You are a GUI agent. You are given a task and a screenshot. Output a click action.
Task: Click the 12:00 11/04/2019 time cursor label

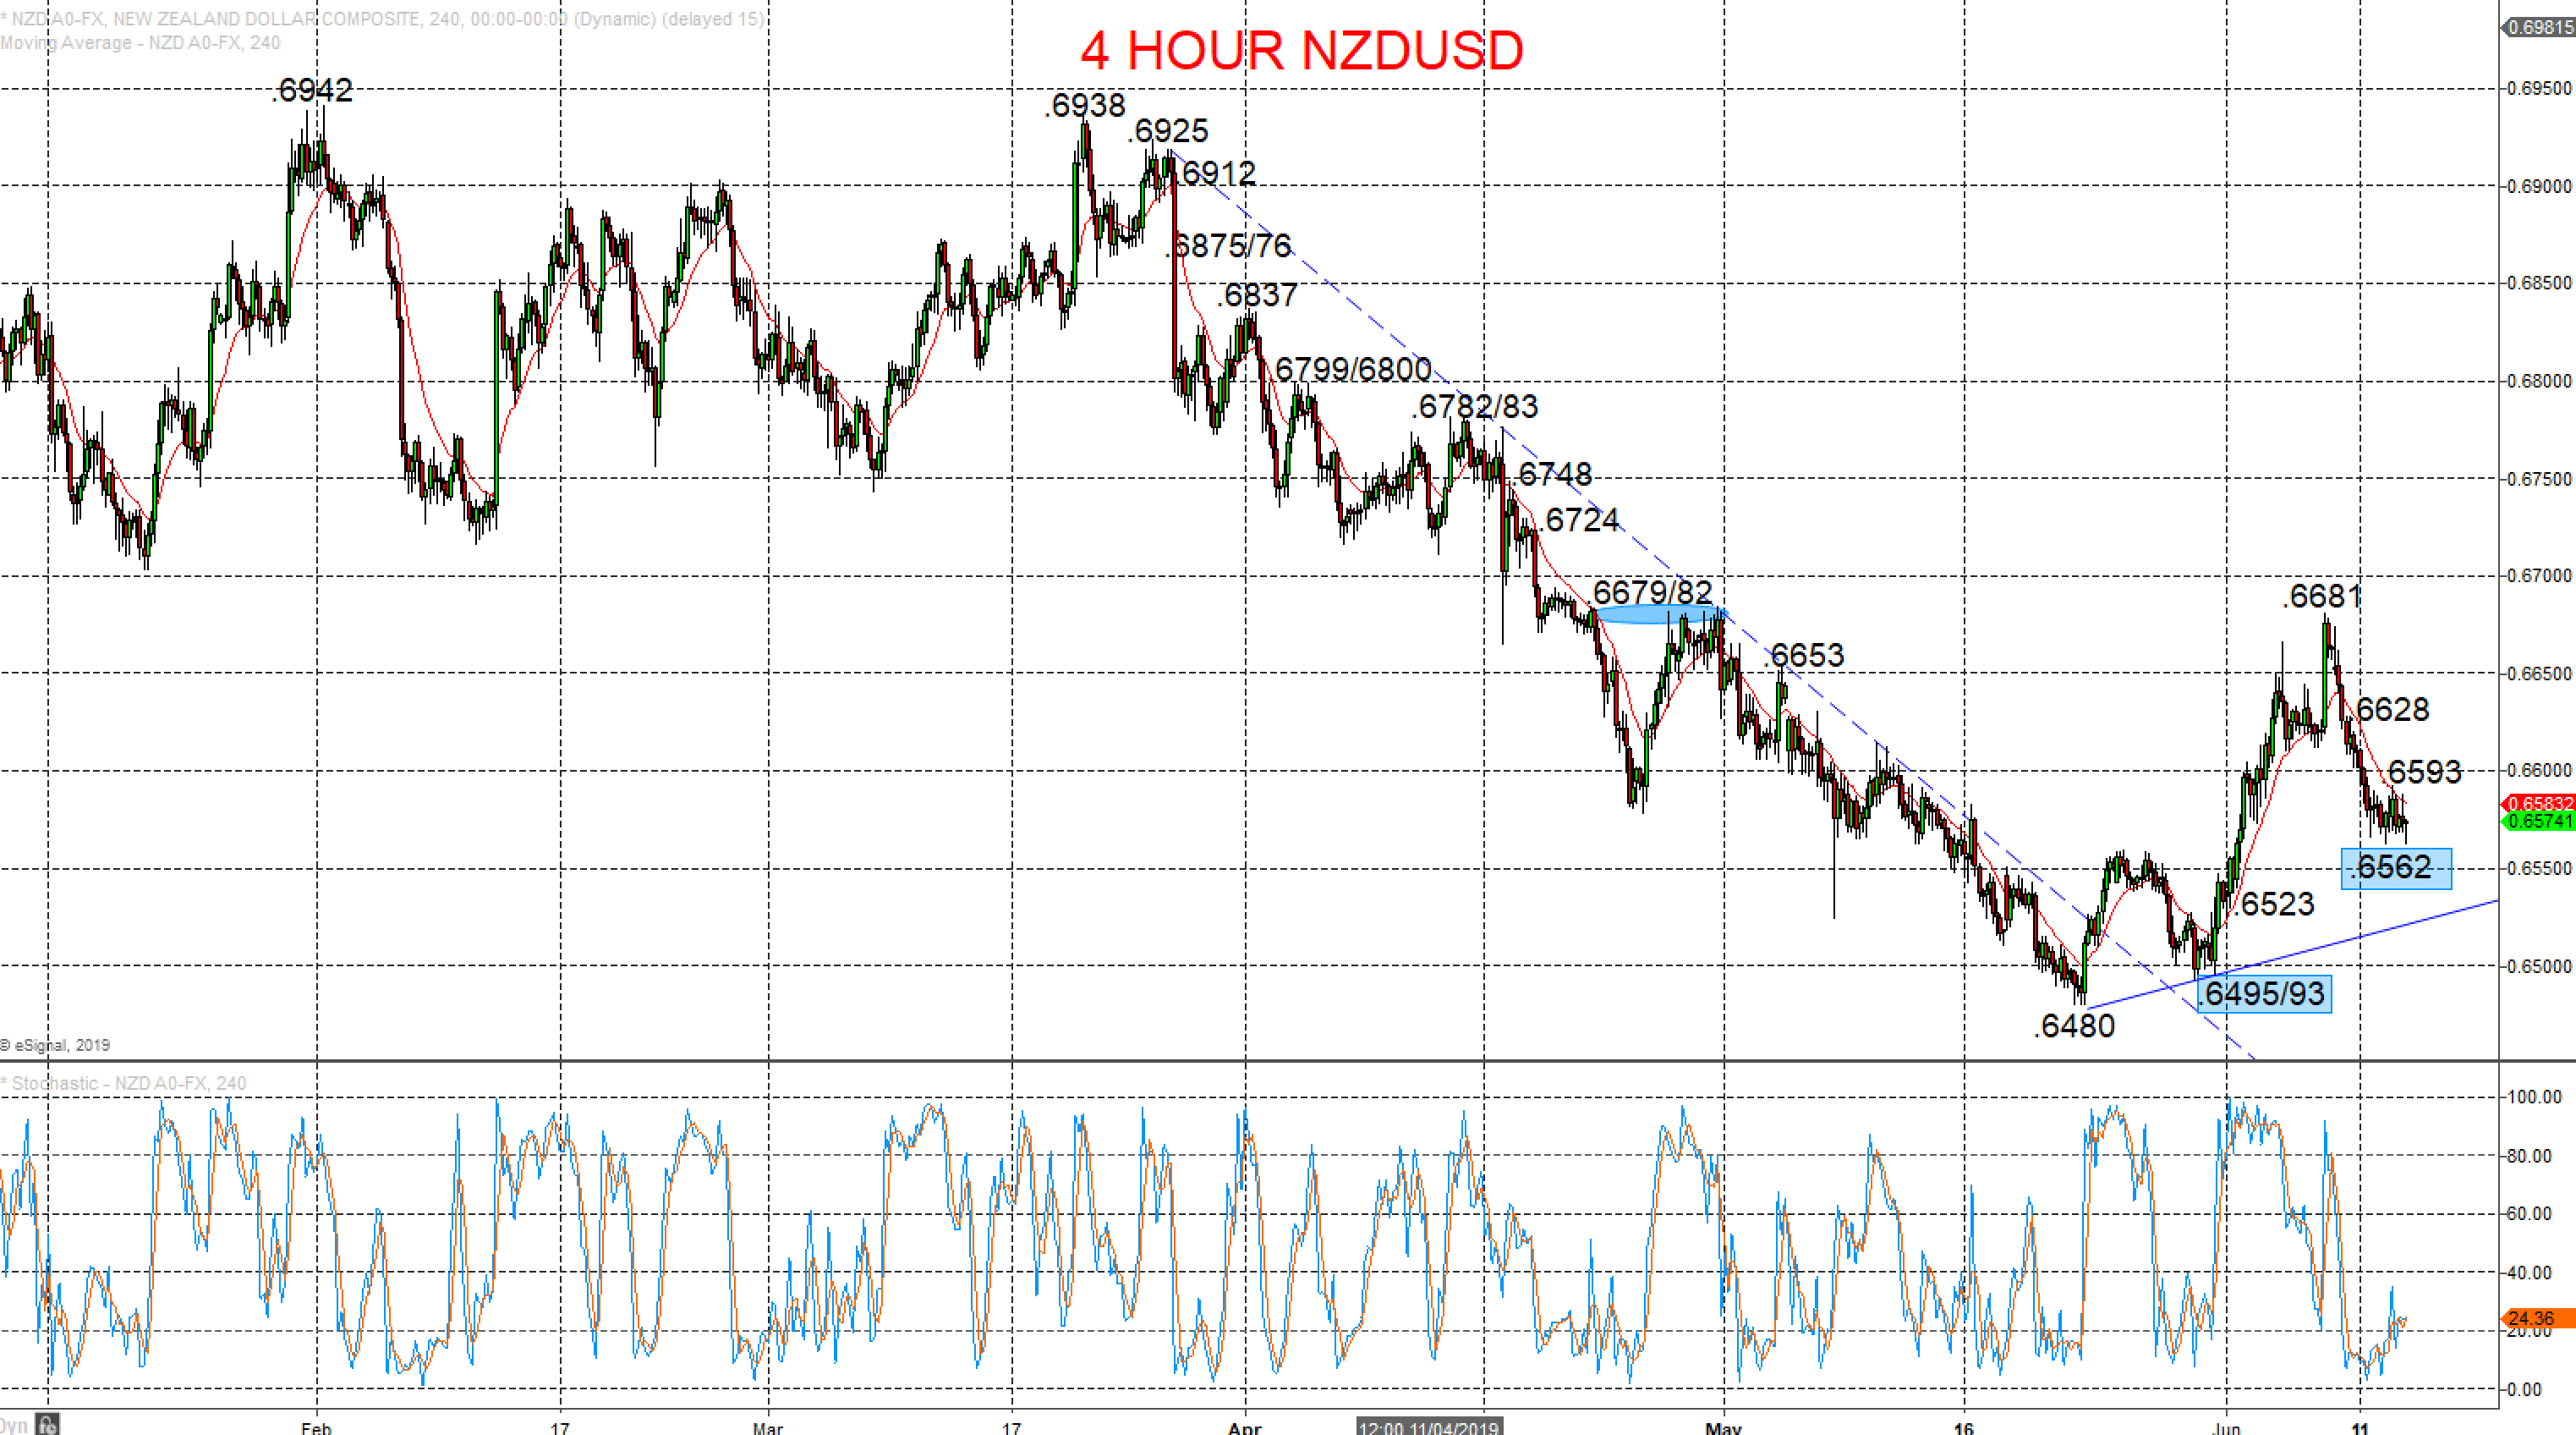pos(1428,1427)
